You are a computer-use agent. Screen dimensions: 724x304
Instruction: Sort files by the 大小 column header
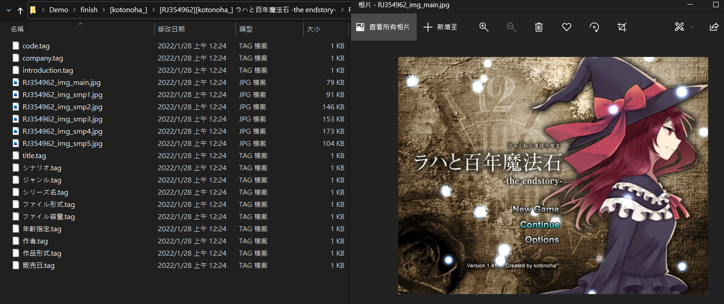314,29
